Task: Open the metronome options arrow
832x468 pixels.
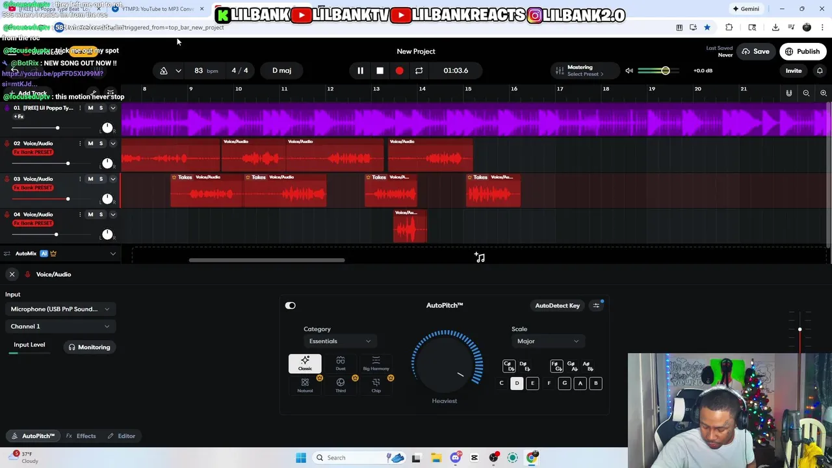Action: pos(178,70)
